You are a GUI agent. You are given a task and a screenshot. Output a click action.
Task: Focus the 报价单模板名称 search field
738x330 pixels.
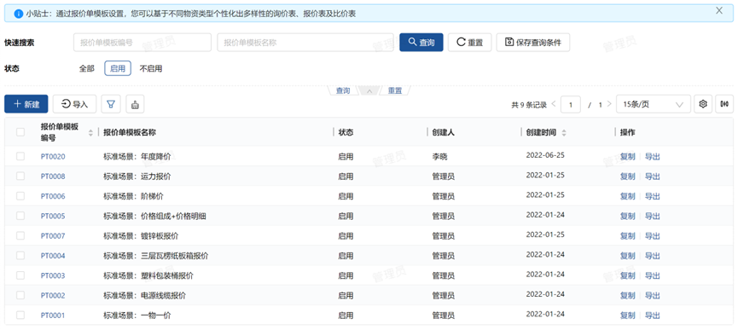click(x=305, y=43)
